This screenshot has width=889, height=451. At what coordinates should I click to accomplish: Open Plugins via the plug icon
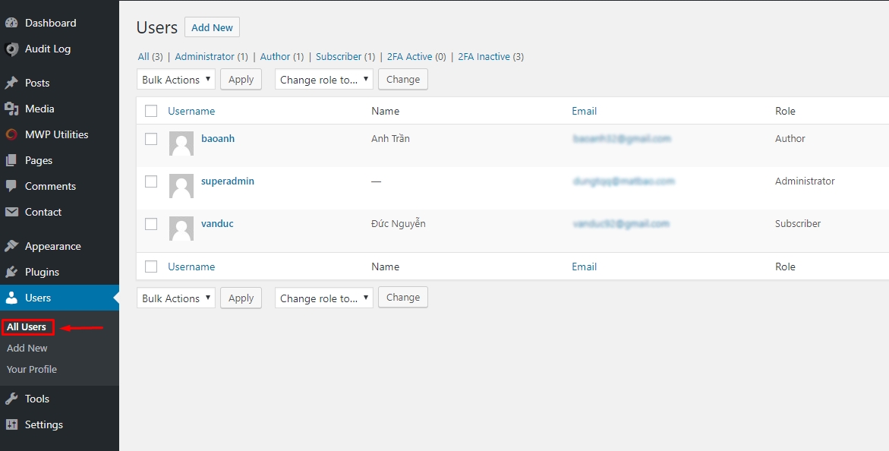click(11, 272)
